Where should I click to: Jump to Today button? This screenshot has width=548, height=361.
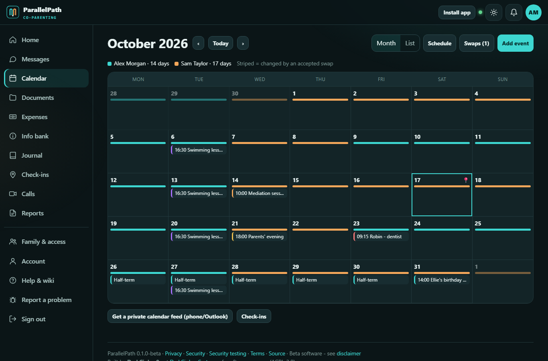tap(221, 43)
